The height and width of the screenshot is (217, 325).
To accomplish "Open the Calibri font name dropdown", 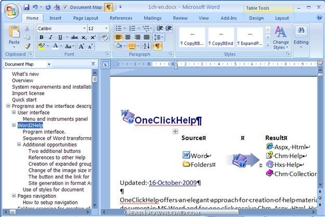I will click(x=84, y=29).
